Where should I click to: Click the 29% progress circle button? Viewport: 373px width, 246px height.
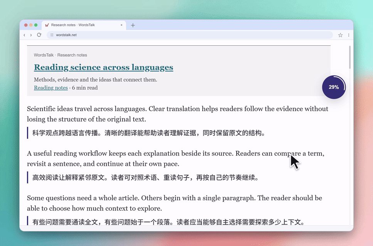click(x=334, y=87)
